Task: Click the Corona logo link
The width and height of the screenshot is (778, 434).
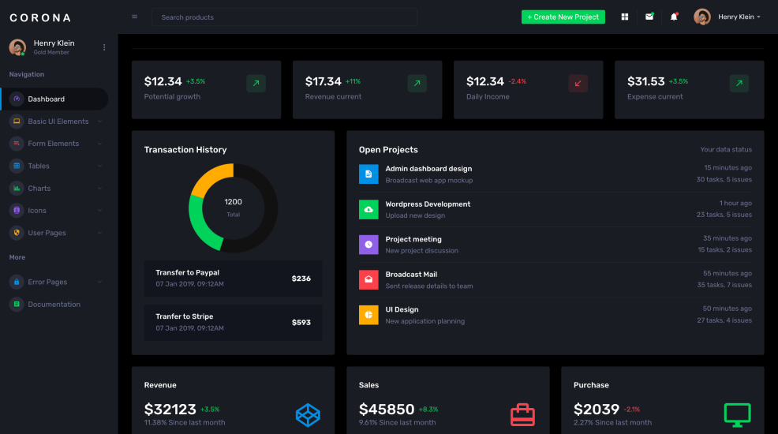Action: (x=40, y=17)
